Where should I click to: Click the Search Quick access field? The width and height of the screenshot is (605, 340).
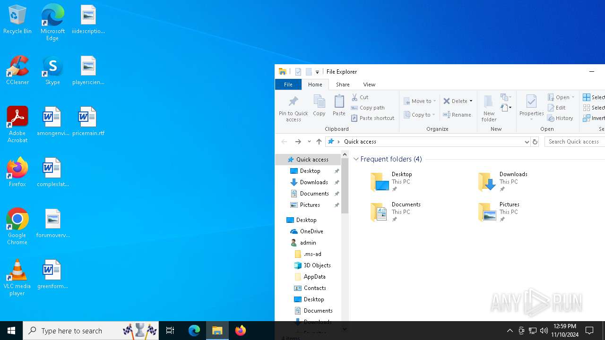(x=574, y=142)
